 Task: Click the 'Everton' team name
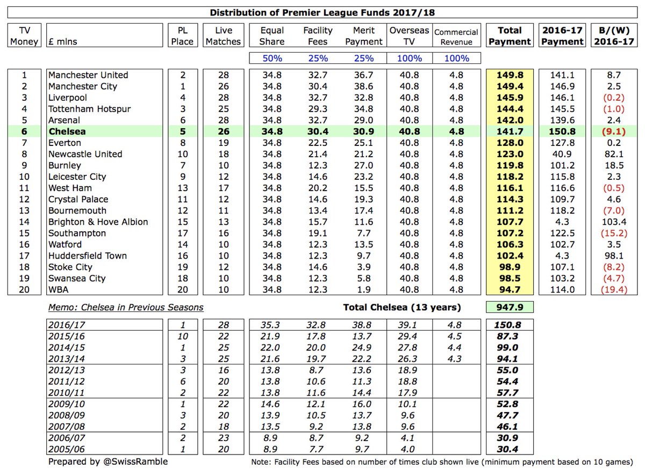64,143
